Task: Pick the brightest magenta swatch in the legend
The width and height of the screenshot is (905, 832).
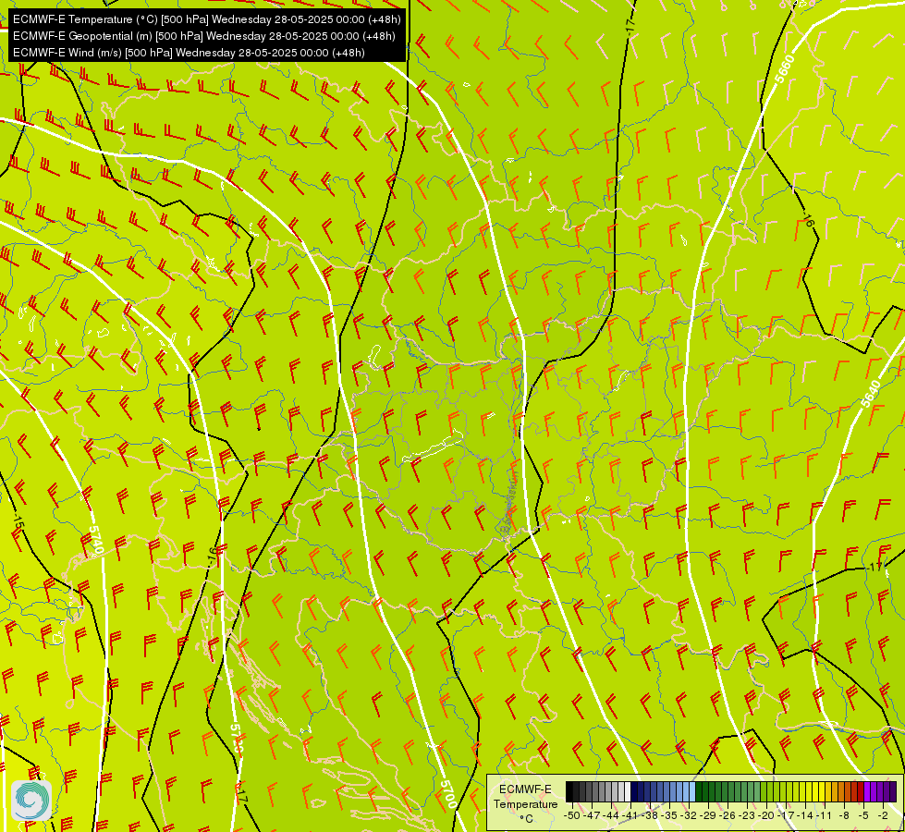Action: [x=867, y=791]
